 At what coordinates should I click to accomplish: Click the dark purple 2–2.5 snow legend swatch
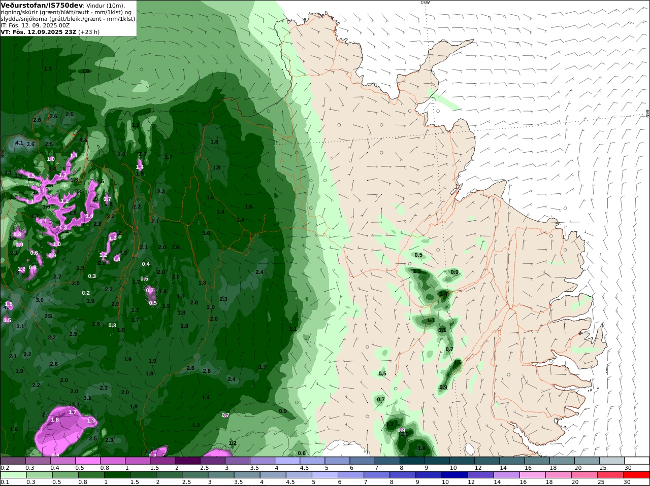pyautogui.click(x=187, y=461)
